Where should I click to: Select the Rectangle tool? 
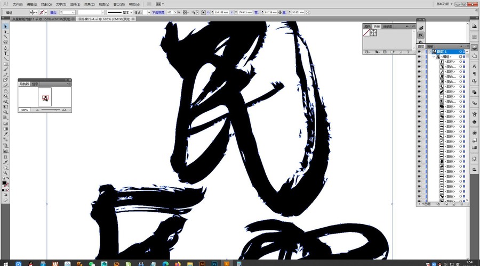click(5, 64)
